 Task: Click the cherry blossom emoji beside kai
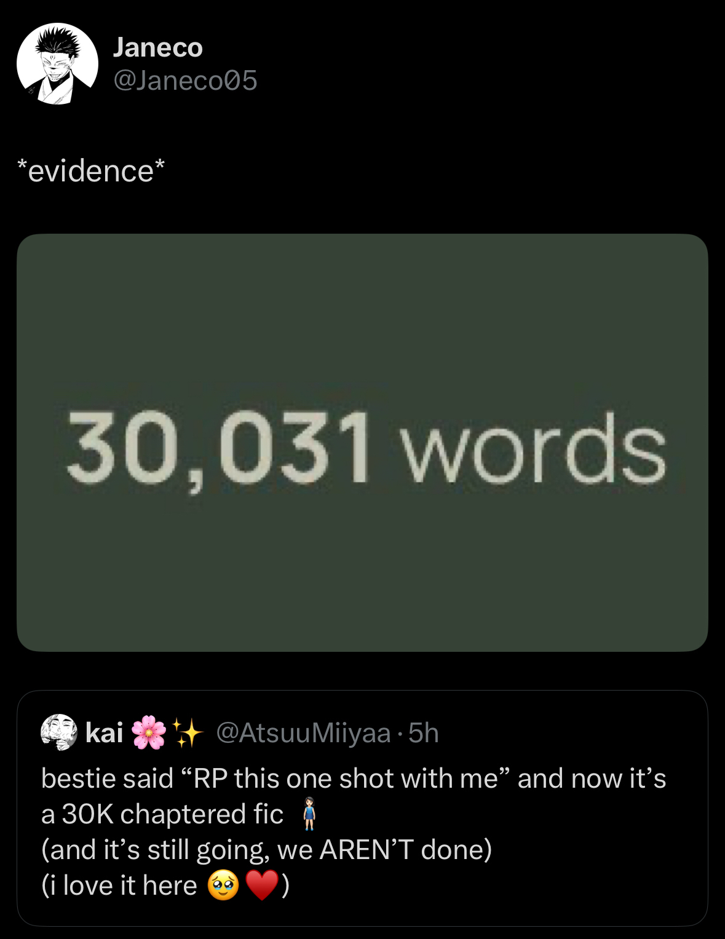click(149, 732)
